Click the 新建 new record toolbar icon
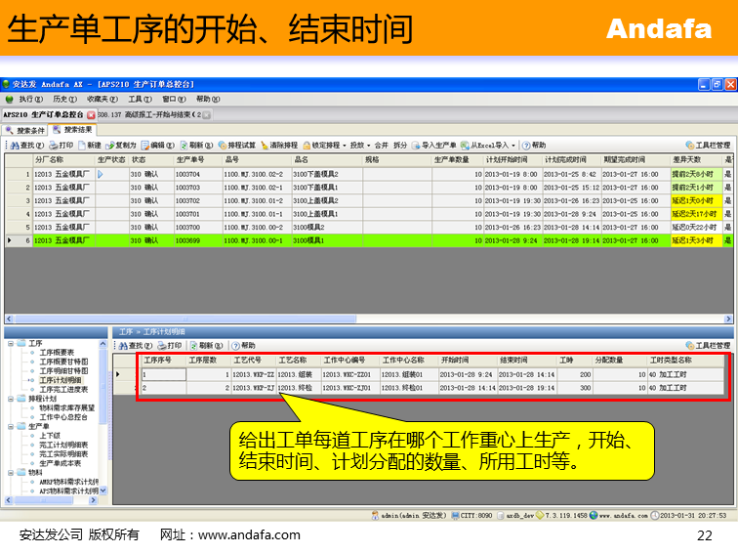The image size is (738, 554). click(90, 145)
